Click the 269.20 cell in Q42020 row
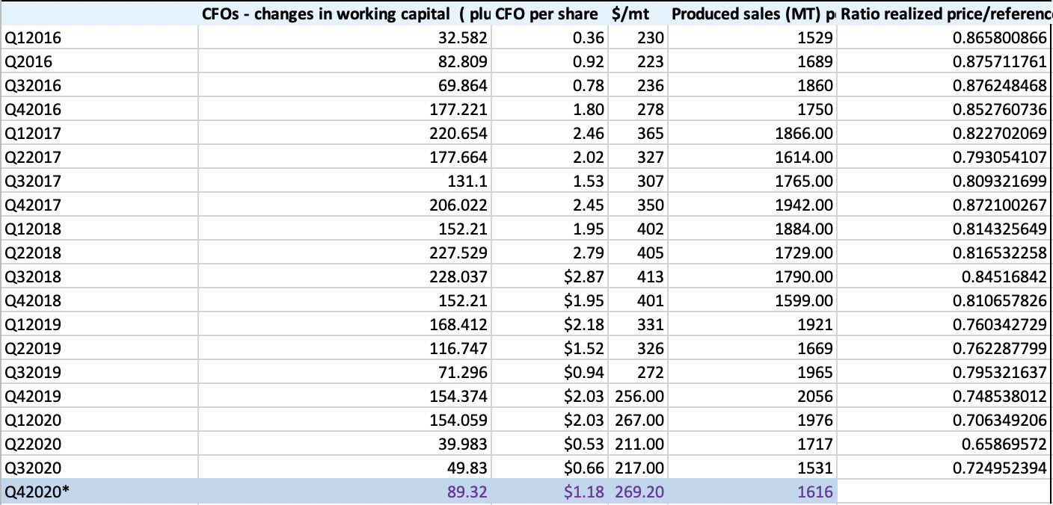The width and height of the screenshot is (1053, 505). click(x=639, y=492)
